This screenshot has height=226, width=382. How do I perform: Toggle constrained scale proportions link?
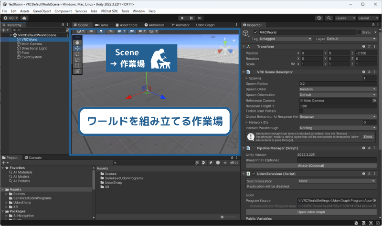coord(293,64)
